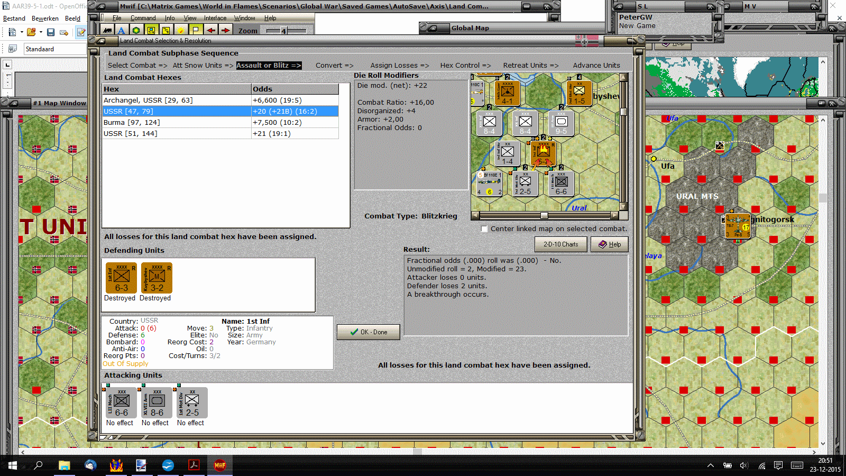This screenshot has width=846, height=476.
Task: Open the OpenOffice Bewerken menu
Action: (45, 19)
